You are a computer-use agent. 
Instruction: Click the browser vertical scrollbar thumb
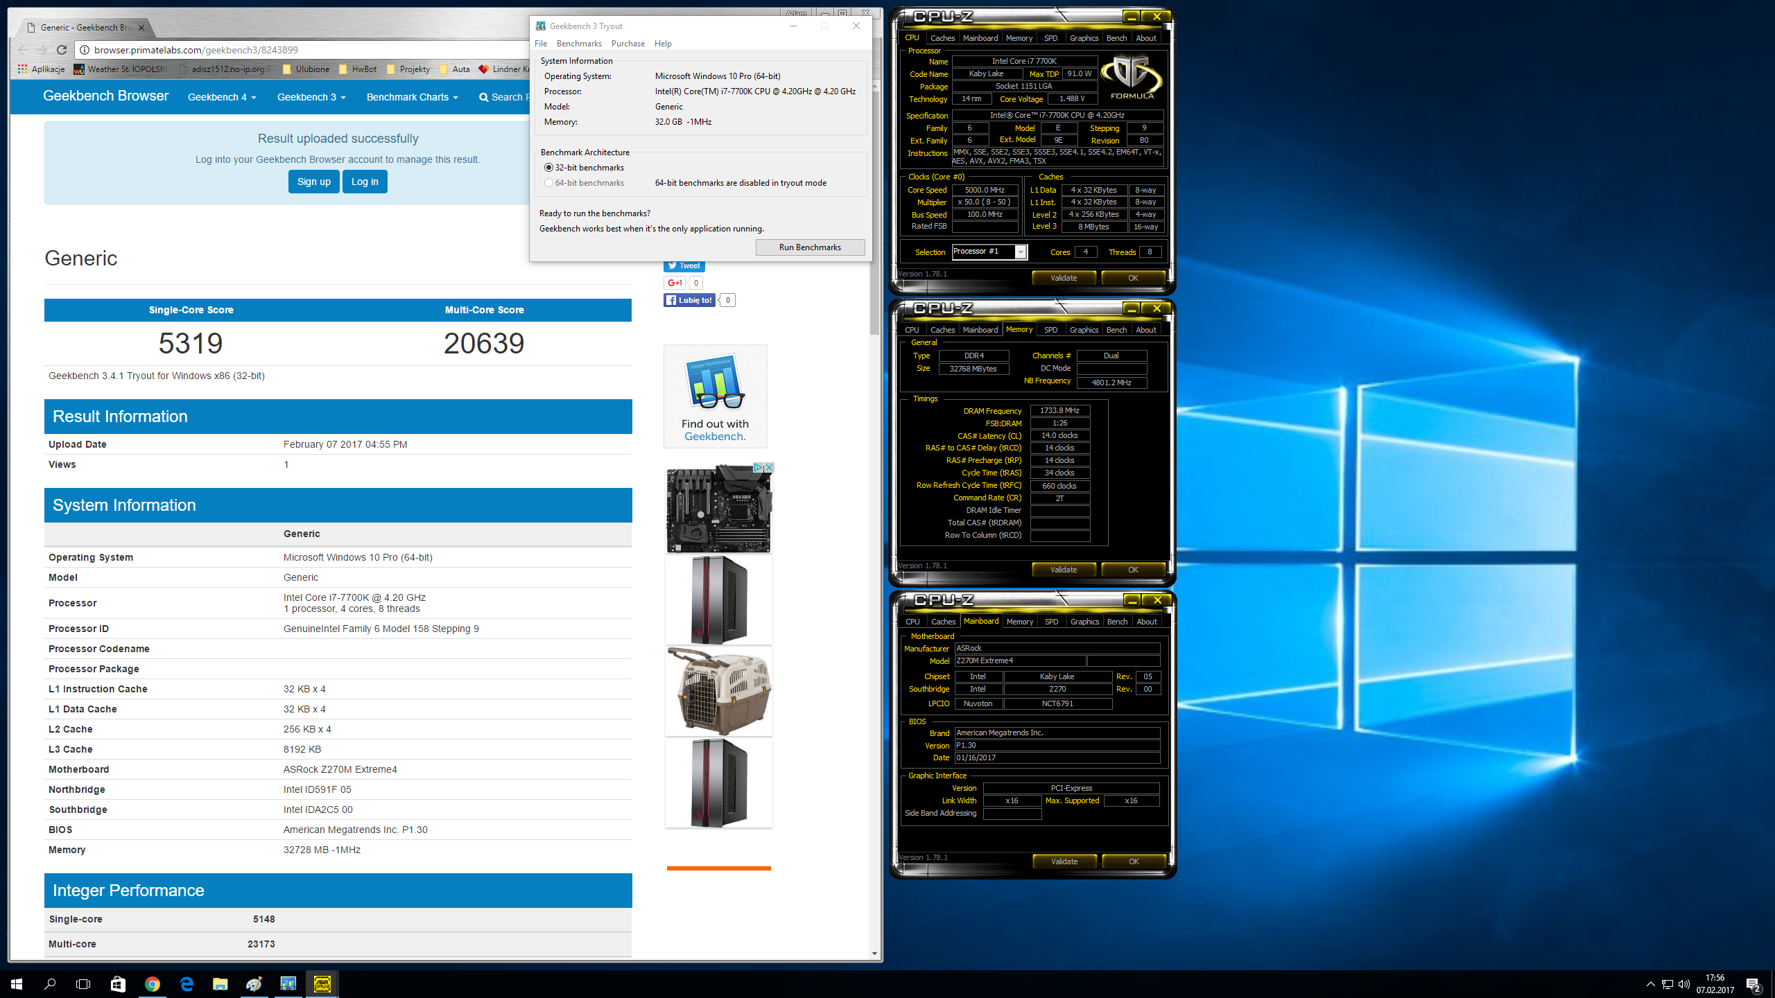[874, 213]
